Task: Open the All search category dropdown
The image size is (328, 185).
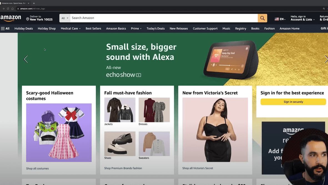Action: [x=65, y=18]
